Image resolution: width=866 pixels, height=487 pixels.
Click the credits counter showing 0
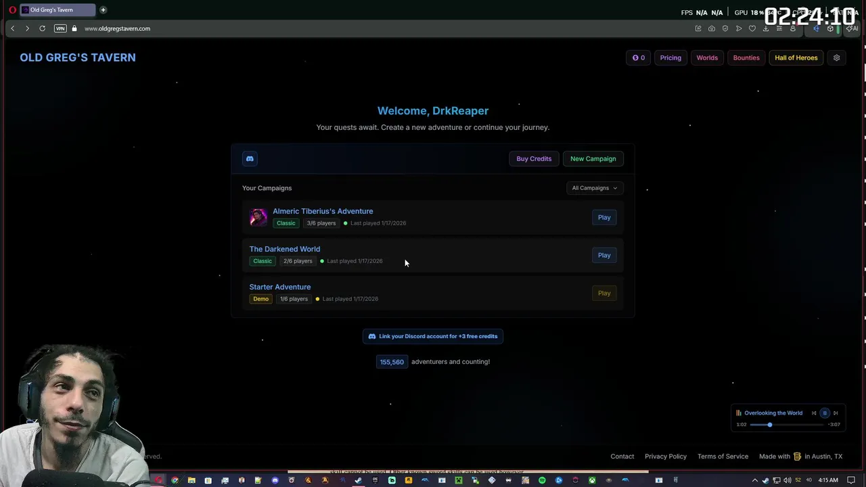[638, 57]
